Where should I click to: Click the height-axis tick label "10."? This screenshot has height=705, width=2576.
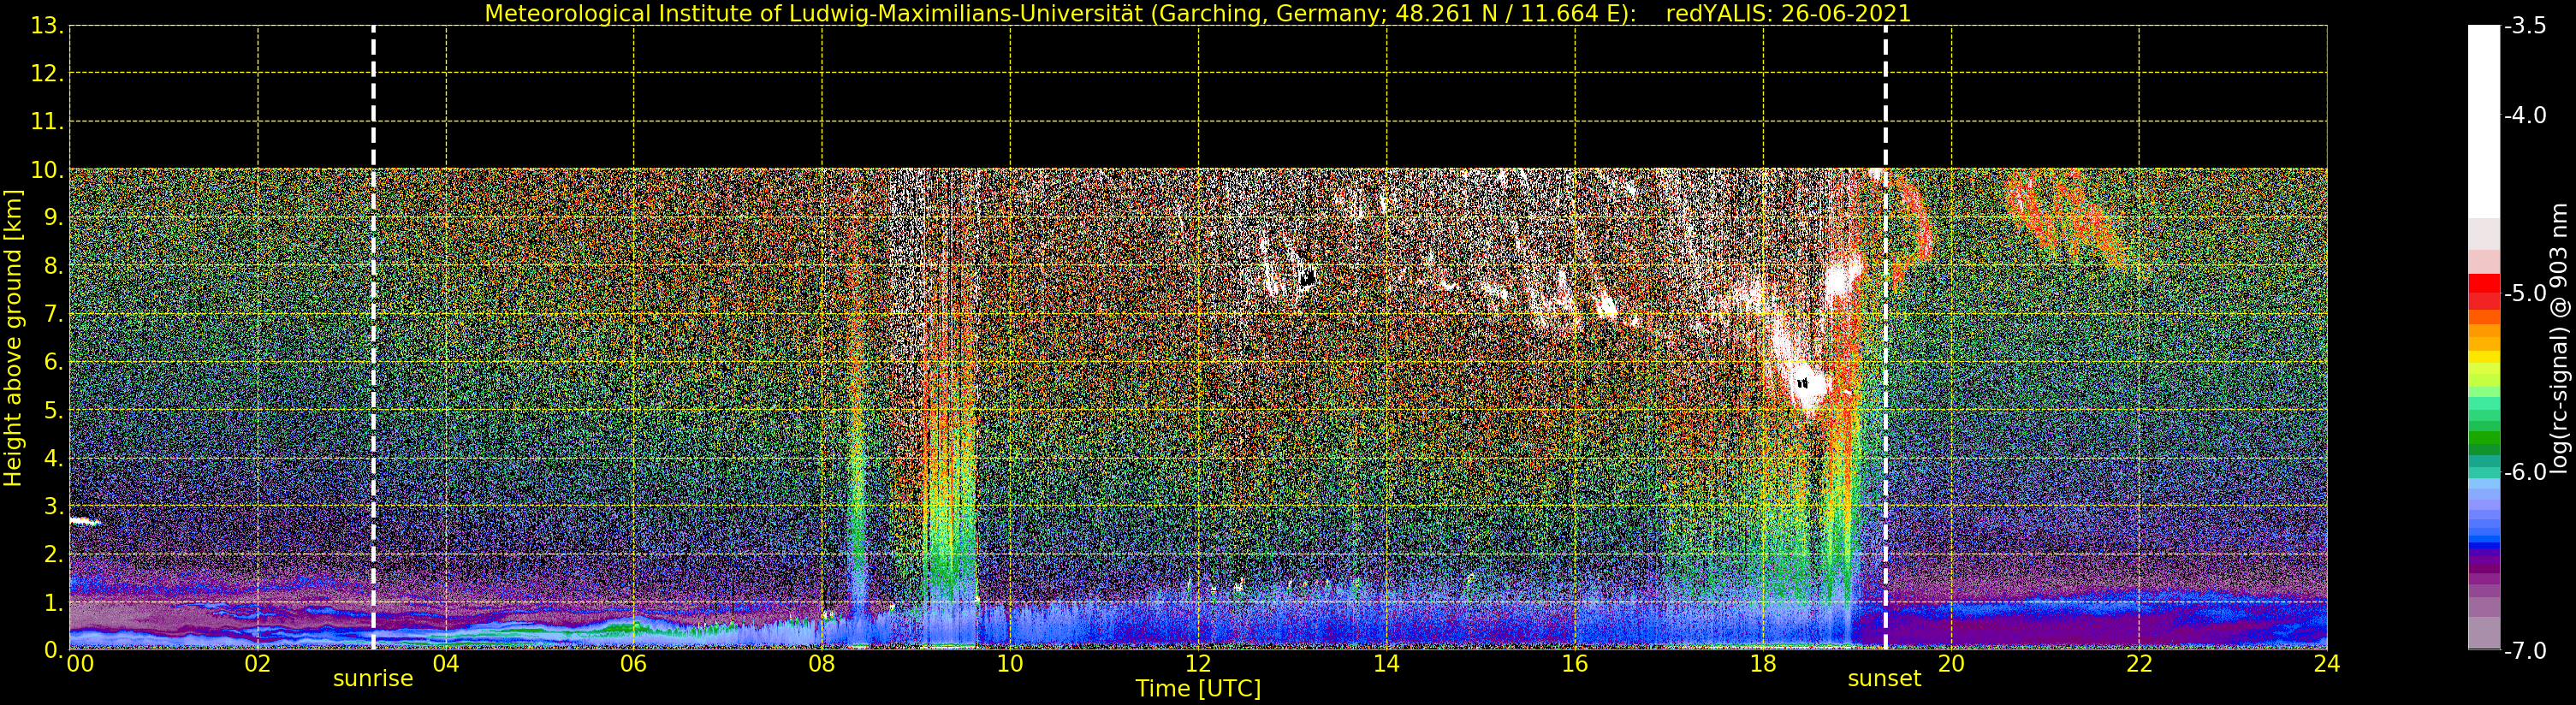point(47,171)
